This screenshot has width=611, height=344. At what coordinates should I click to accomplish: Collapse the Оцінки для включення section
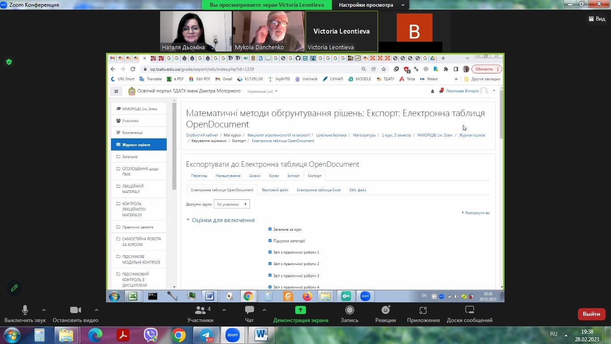(223, 220)
